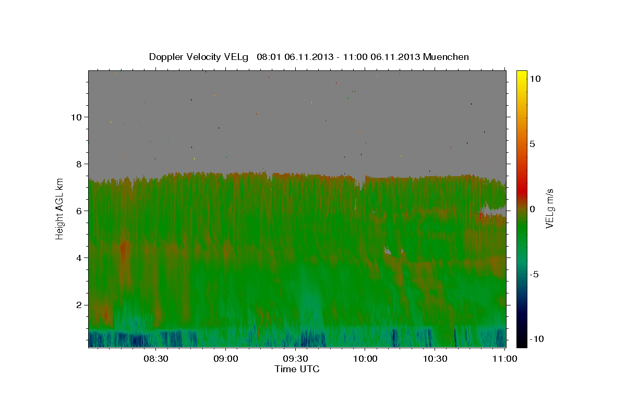The image size is (626, 417).
Task: Click the 'Time UTC' axis label
Action: pos(297,369)
